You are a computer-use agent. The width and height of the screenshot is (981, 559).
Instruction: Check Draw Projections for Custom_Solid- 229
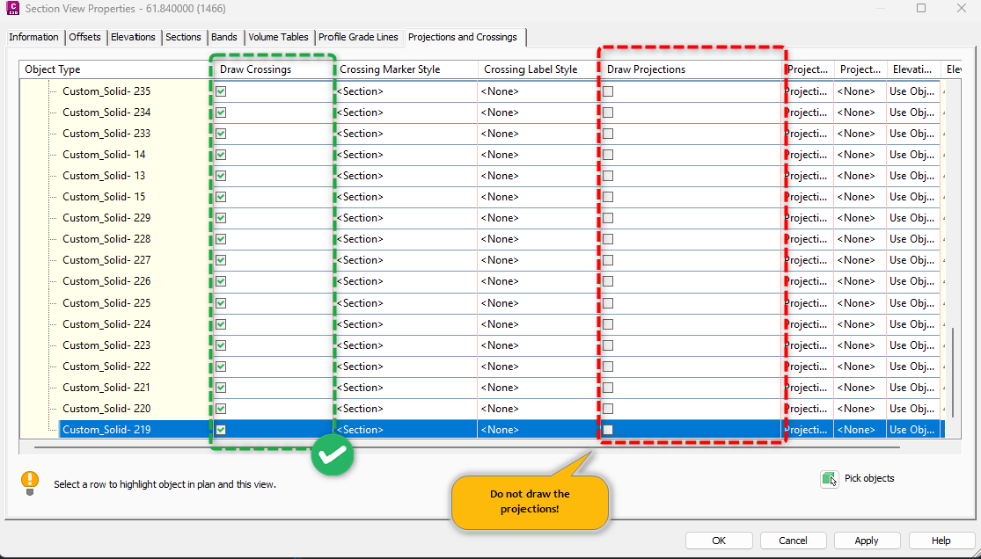tap(606, 217)
